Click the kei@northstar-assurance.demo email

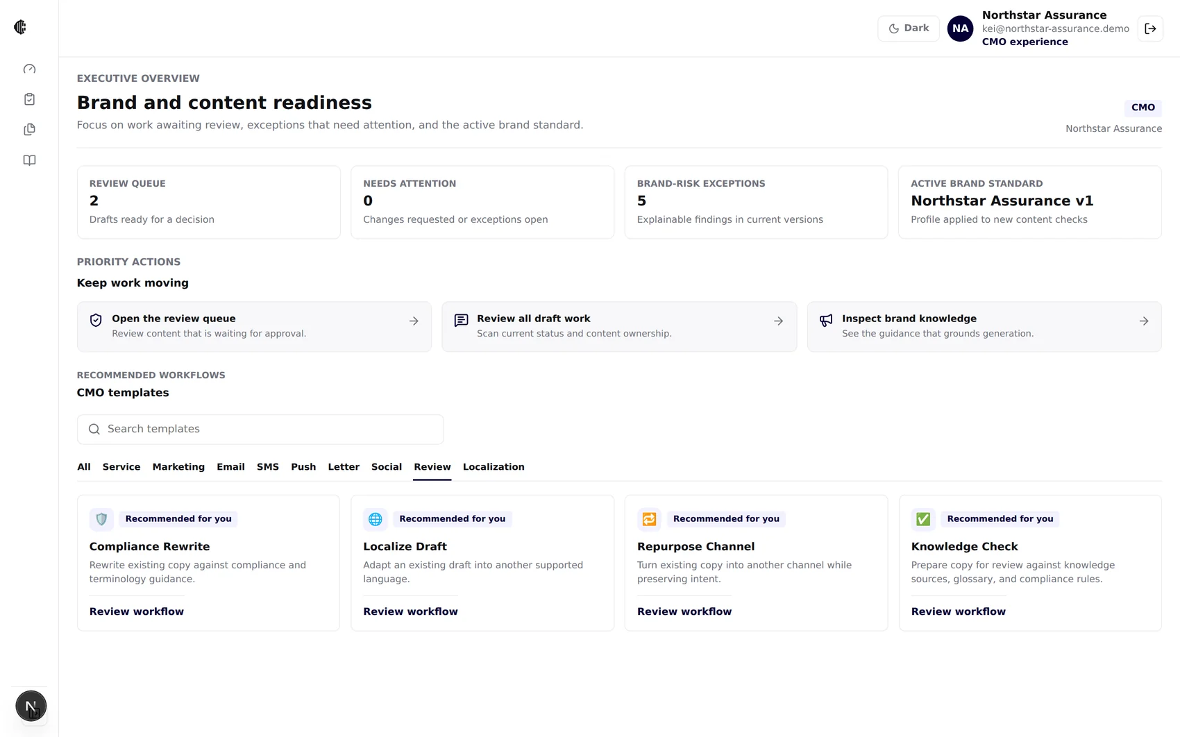(1055, 28)
